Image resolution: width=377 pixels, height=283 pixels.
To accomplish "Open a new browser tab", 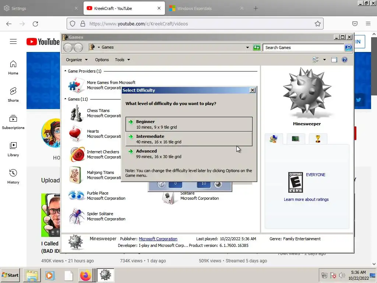I will pos(256,8).
